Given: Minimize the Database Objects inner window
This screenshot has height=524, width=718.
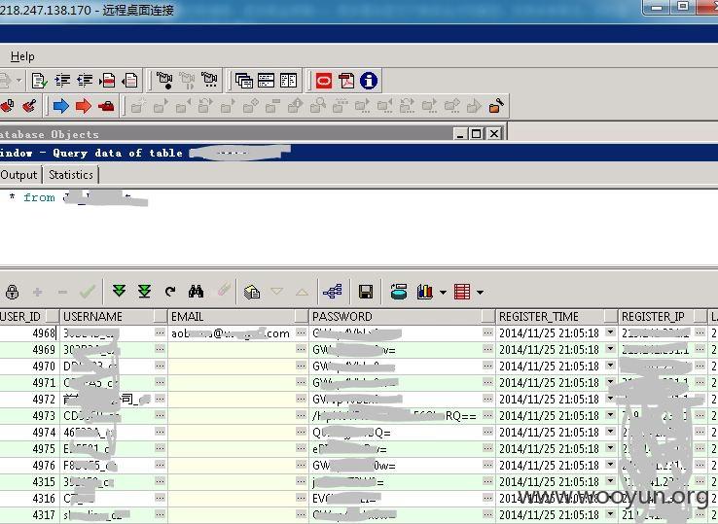Looking at the screenshot, I should (460, 133).
